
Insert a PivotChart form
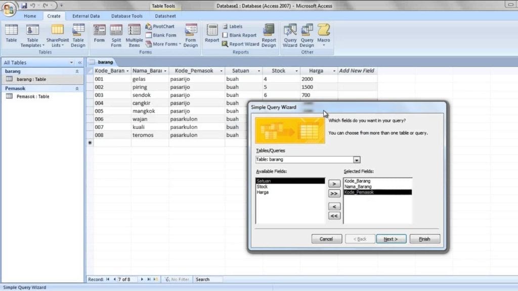pos(160,26)
